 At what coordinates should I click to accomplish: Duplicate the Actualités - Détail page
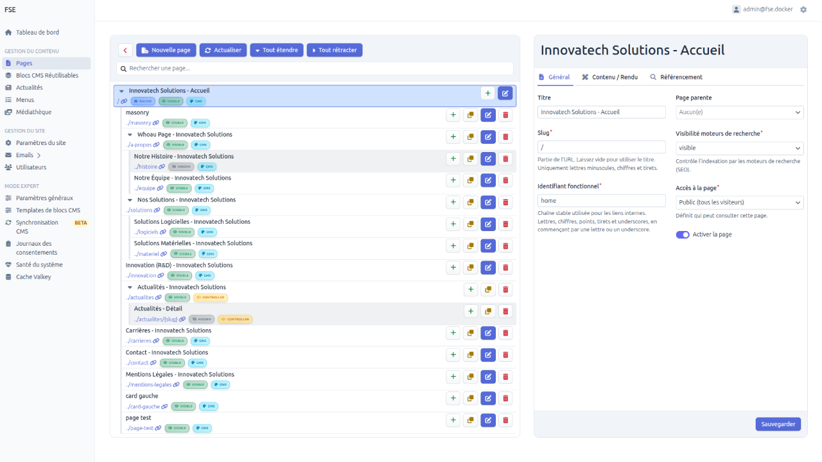[488, 311]
